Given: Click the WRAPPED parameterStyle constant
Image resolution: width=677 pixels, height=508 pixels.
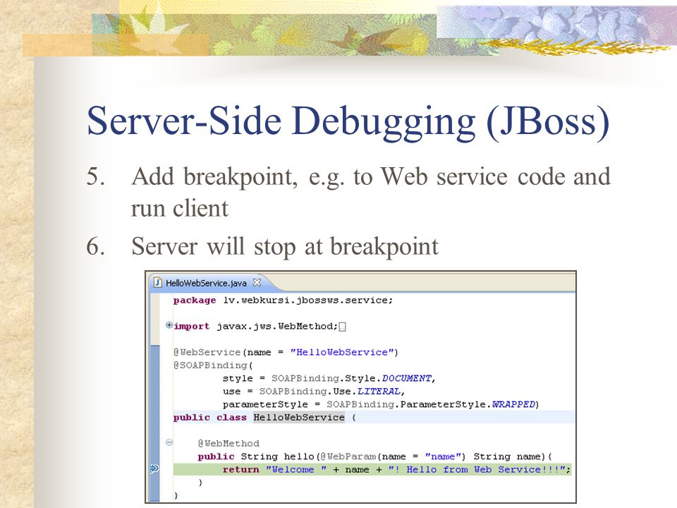Looking at the screenshot, I should pyautogui.click(x=513, y=404).
